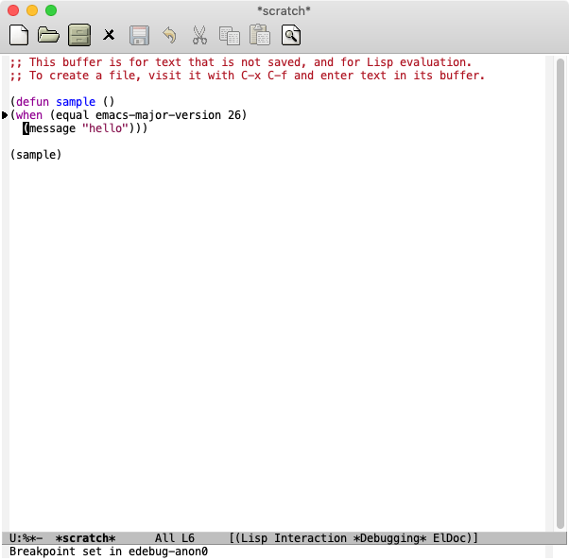Kill the current buffer using the X icon

(109, 36)
